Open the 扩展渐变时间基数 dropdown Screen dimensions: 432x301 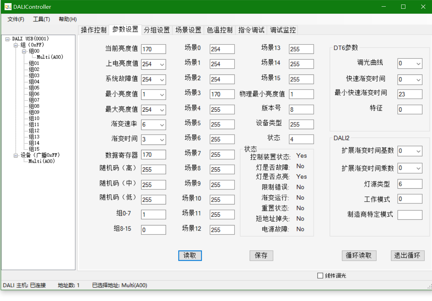click(418, 151)
